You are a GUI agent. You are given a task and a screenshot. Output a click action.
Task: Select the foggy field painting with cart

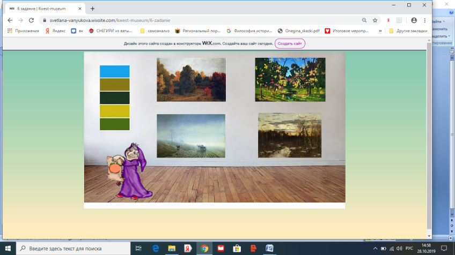coord(191,136)
